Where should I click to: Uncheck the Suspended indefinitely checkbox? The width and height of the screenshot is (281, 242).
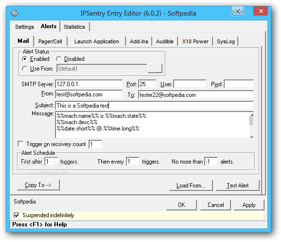pos(17,215)
